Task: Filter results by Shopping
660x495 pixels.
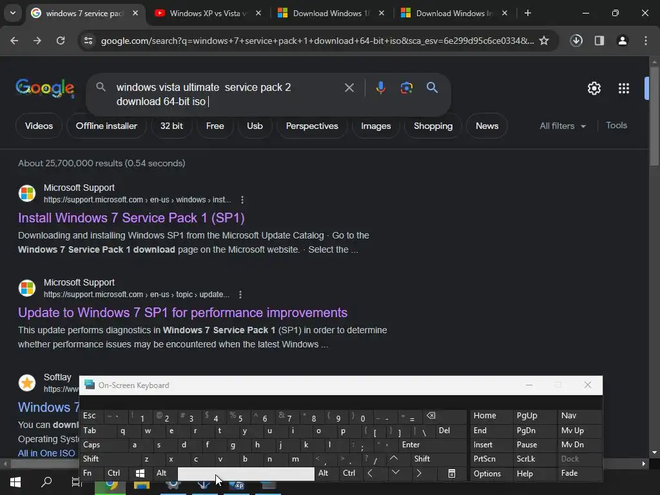Action: [433, 126]
